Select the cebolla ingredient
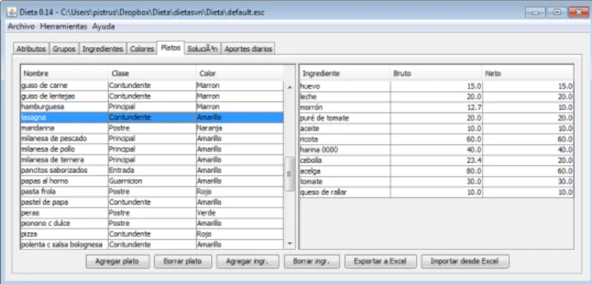592x284 pixels. pyautogui.click(x=436, y=160)
